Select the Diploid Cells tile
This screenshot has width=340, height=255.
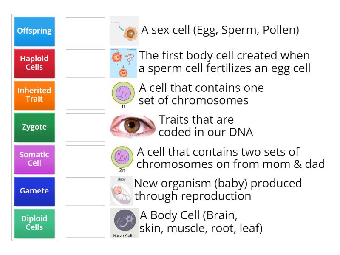pyautogui.click(x=34, y=223)
